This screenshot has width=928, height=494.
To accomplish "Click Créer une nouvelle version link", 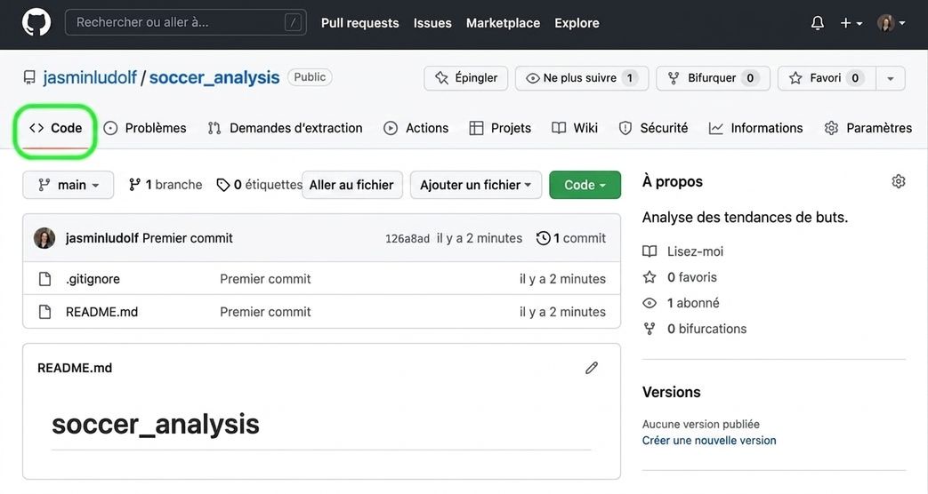I will 709,440.
